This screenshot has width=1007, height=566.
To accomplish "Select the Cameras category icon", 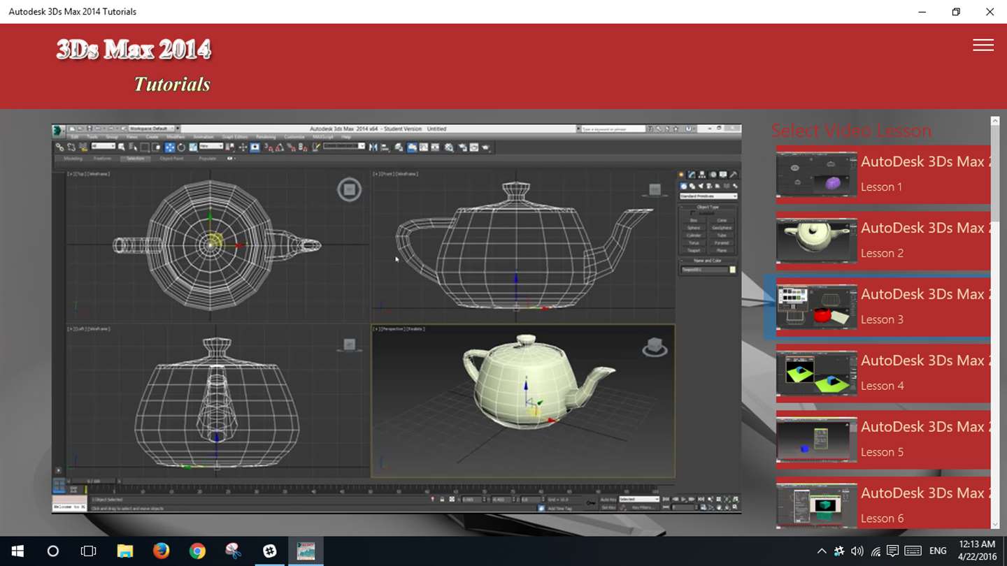I will coord(709,186).
